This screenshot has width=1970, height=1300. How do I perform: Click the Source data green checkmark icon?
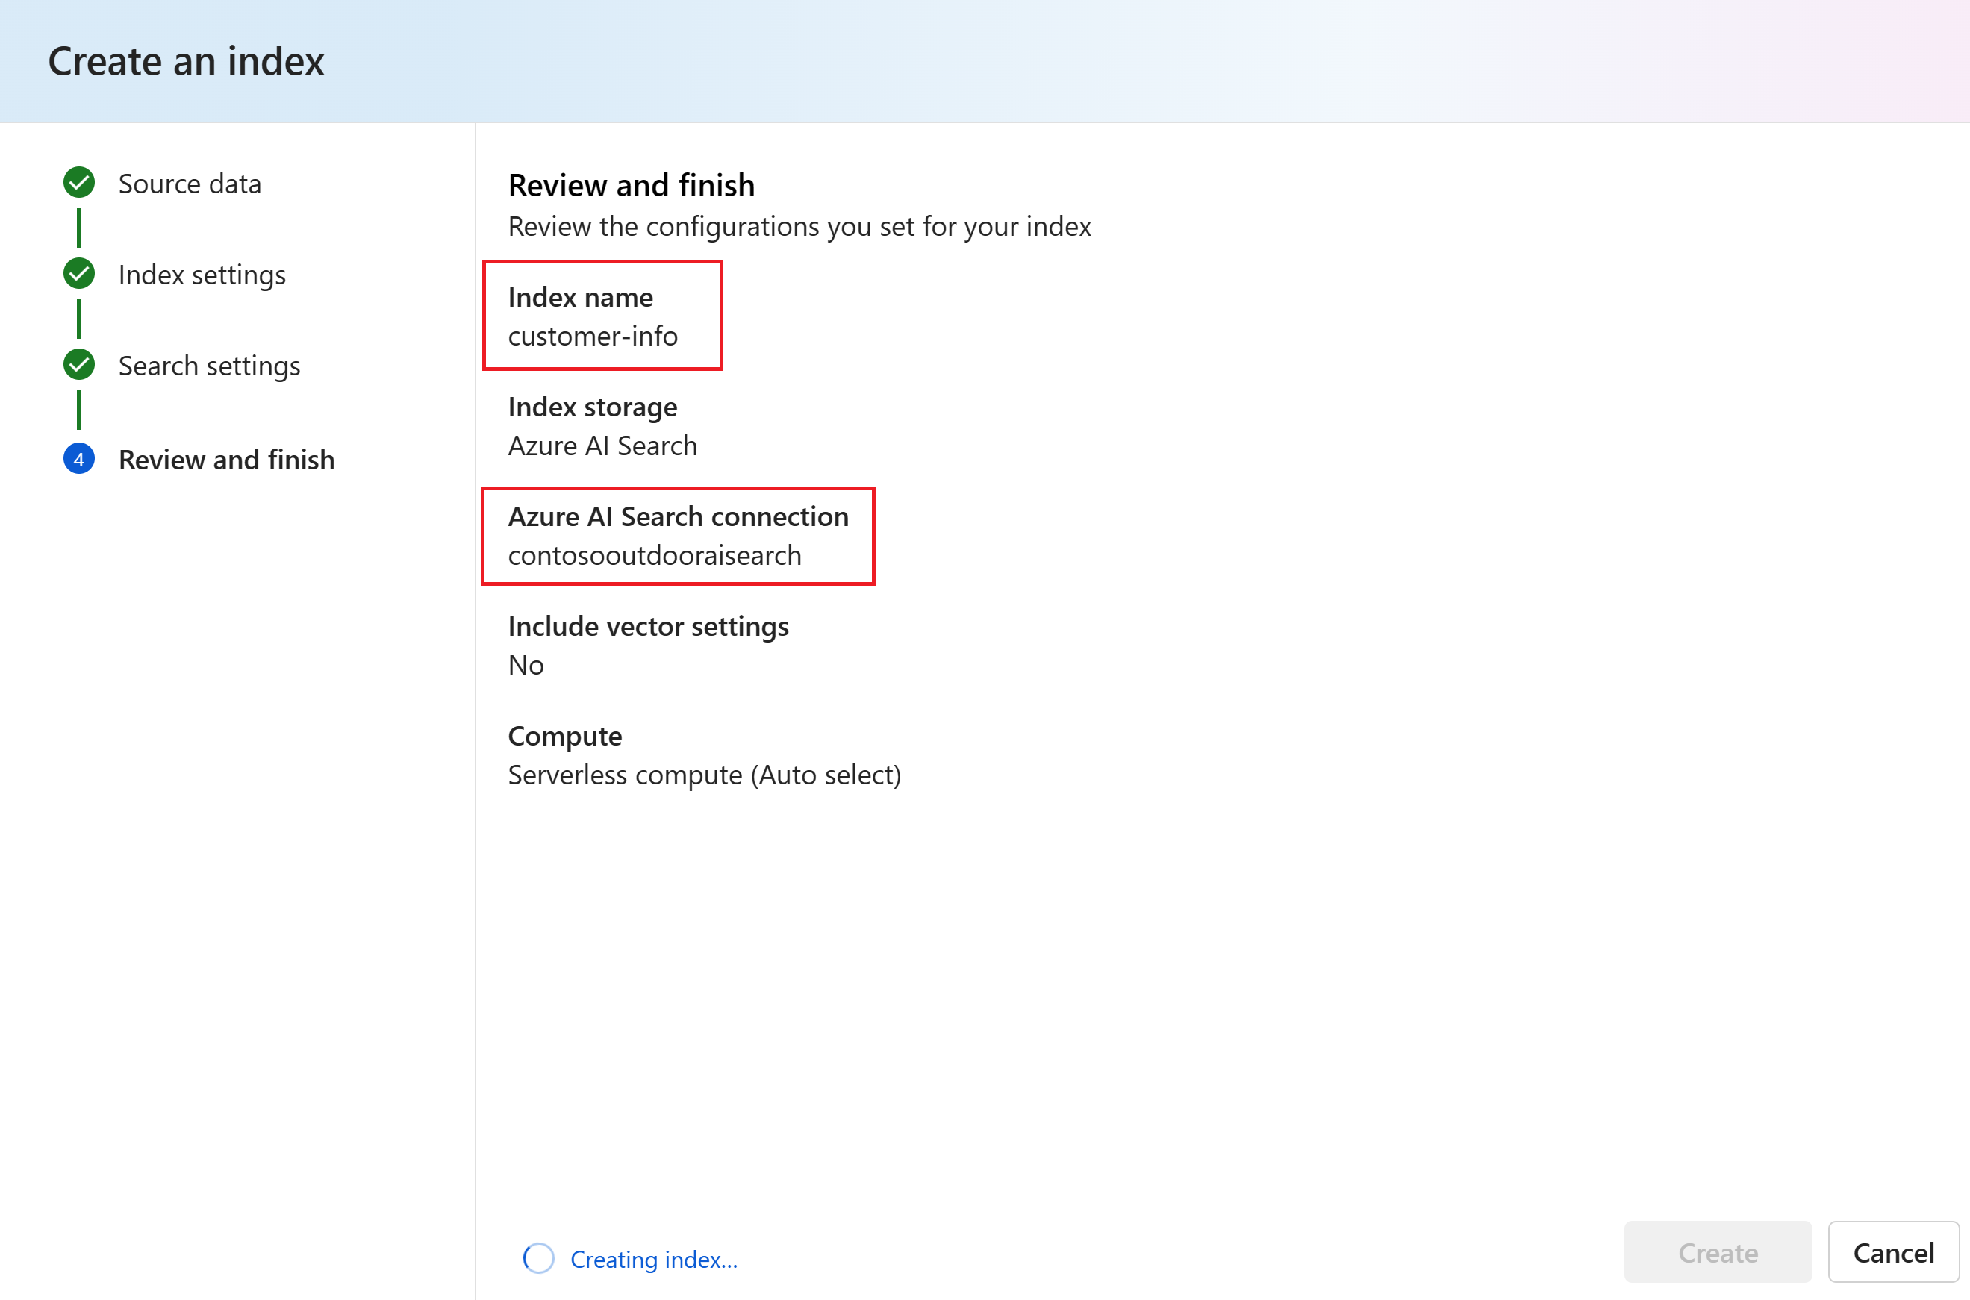79,184
